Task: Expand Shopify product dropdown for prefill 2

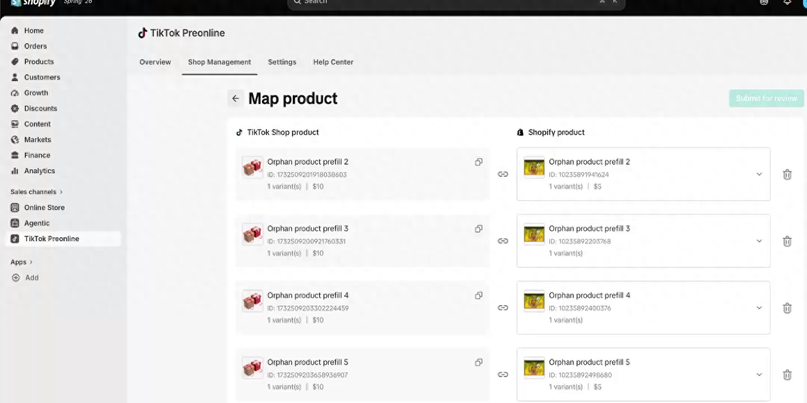Action: pyautogui.click(x=759, y=174)
